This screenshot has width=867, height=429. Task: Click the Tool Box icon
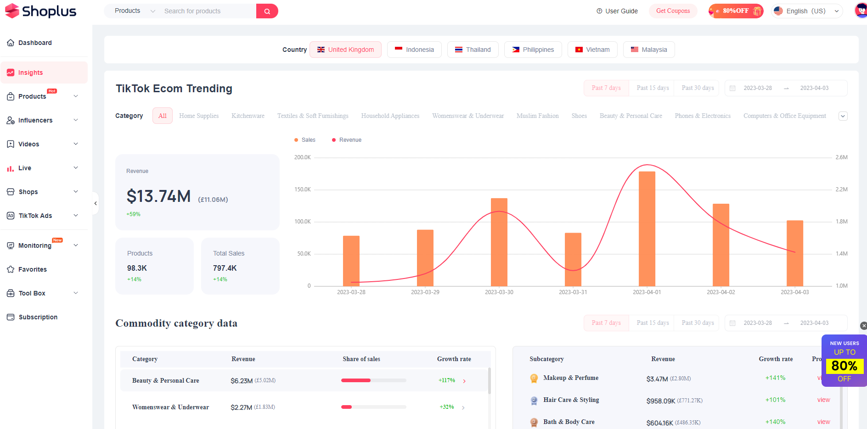[x=11, y=293]
